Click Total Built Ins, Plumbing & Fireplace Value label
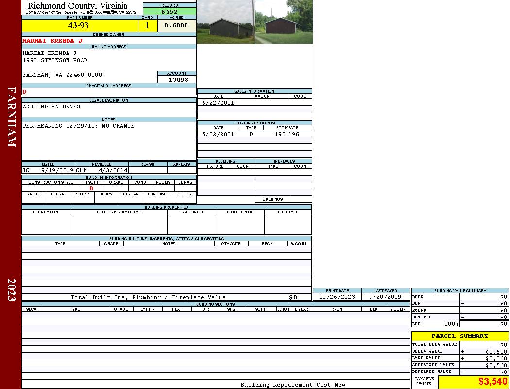 [x=148, y=297]
